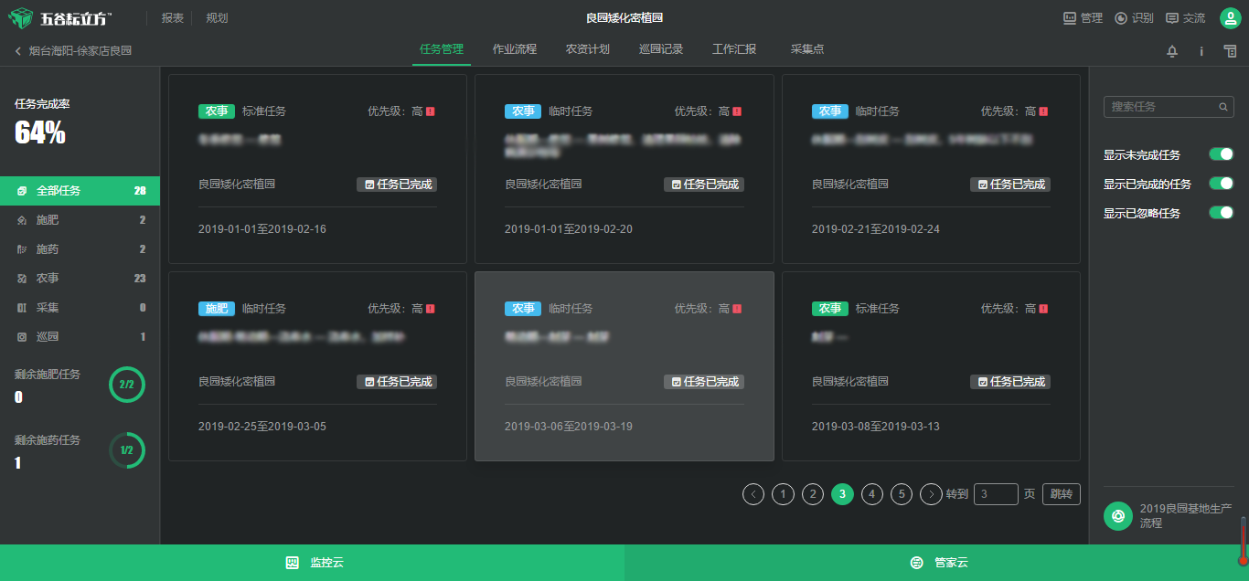This screenshot has width=1249, height=581.
Task: Click the info icon near the bell
Action: click(x=1201, y=51)
